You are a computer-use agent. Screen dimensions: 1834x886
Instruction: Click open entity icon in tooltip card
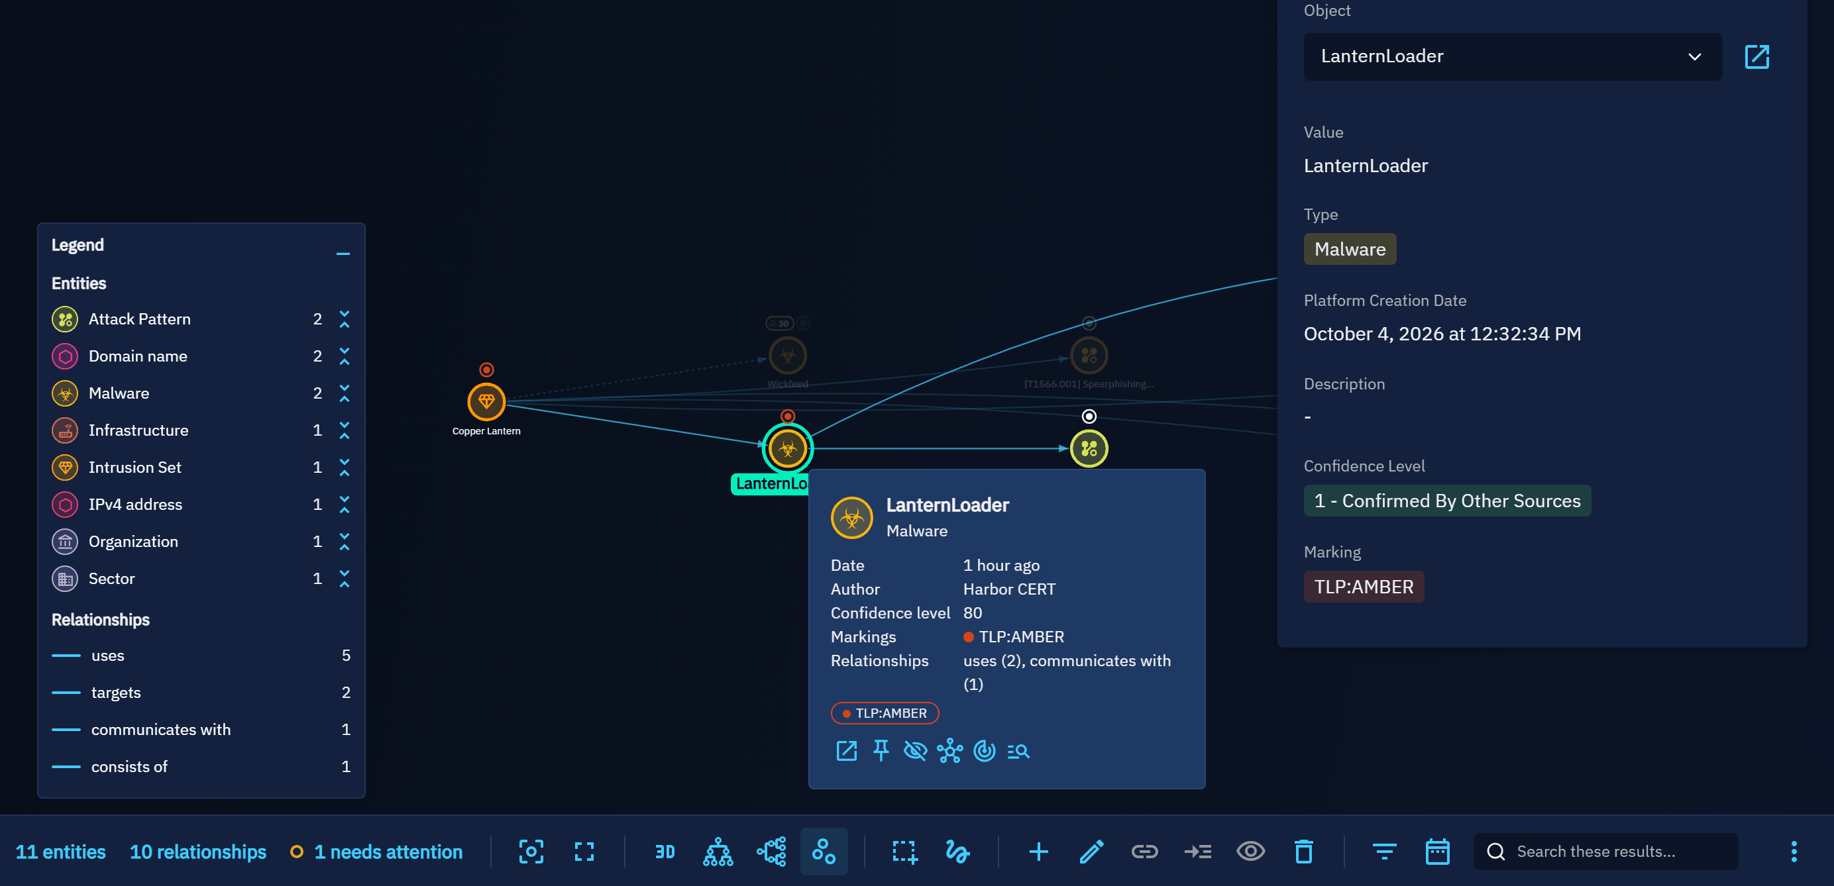click(x=847, y=751)
